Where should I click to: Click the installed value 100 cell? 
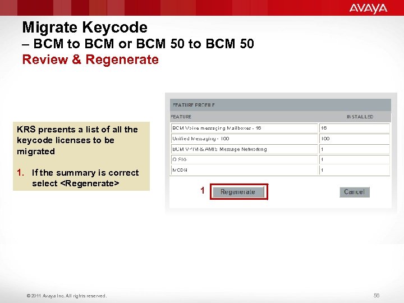[355, 139]
